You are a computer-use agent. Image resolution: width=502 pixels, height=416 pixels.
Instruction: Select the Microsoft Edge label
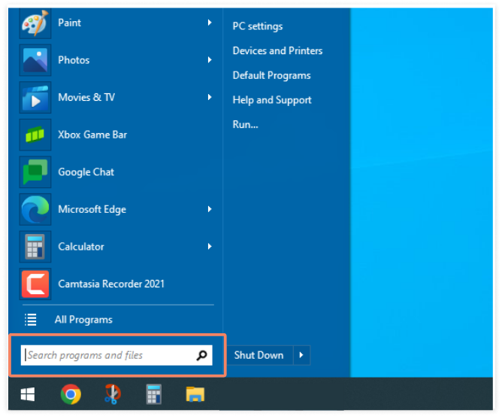pos(92,210)
